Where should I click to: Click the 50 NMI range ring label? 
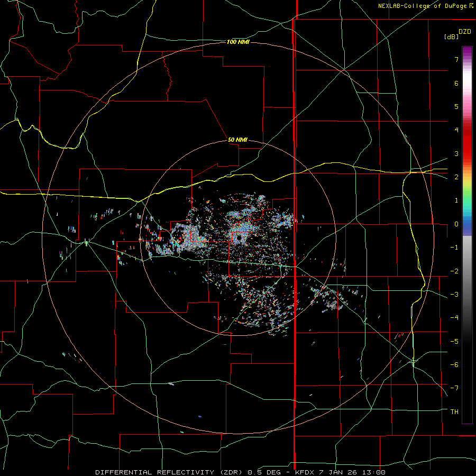pyautogui.click(x=237, y=140)
